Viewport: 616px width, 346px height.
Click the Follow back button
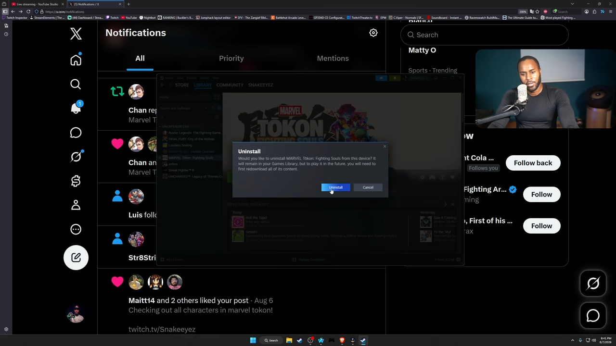tap(533, 163)
